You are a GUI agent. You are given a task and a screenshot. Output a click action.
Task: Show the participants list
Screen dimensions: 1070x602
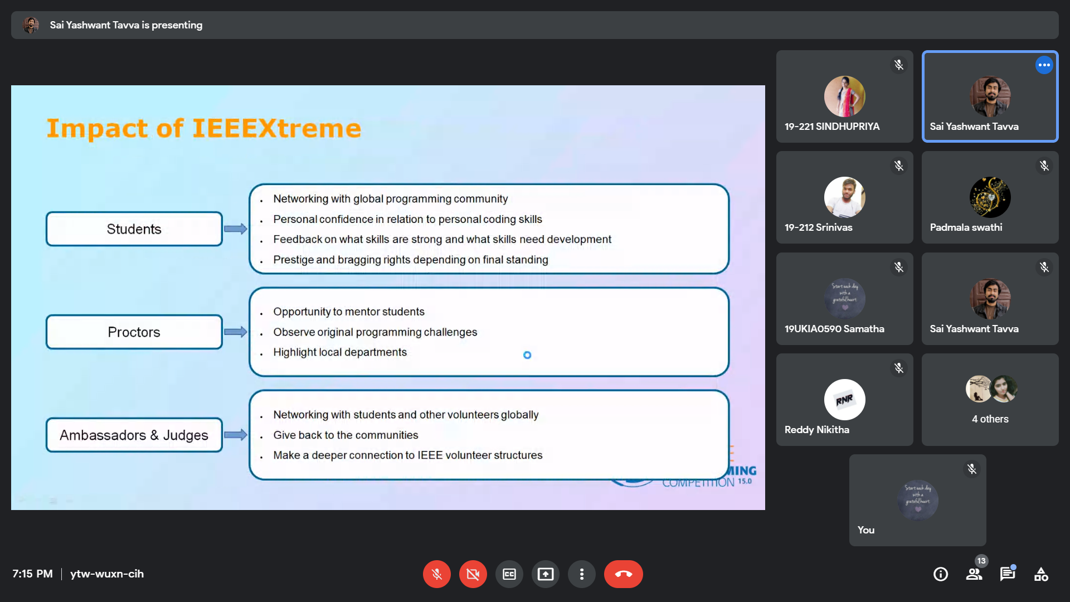tap(974, 574)
